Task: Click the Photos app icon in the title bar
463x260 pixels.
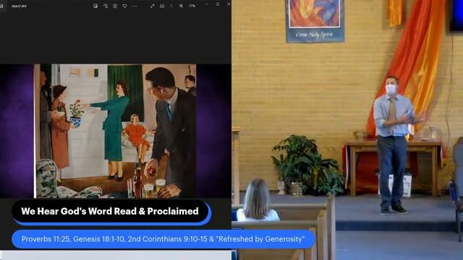Action: coord(1,6)
